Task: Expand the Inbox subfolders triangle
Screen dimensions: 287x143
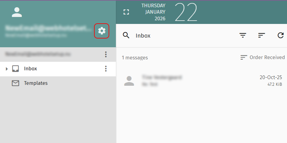Action: pos(7,69)
